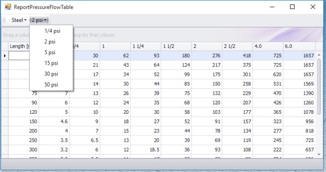Image resolution: width=326 pixels, height=172 pixels.
Task: Select the 50 psi menu entry
Action: pos(51,85)
